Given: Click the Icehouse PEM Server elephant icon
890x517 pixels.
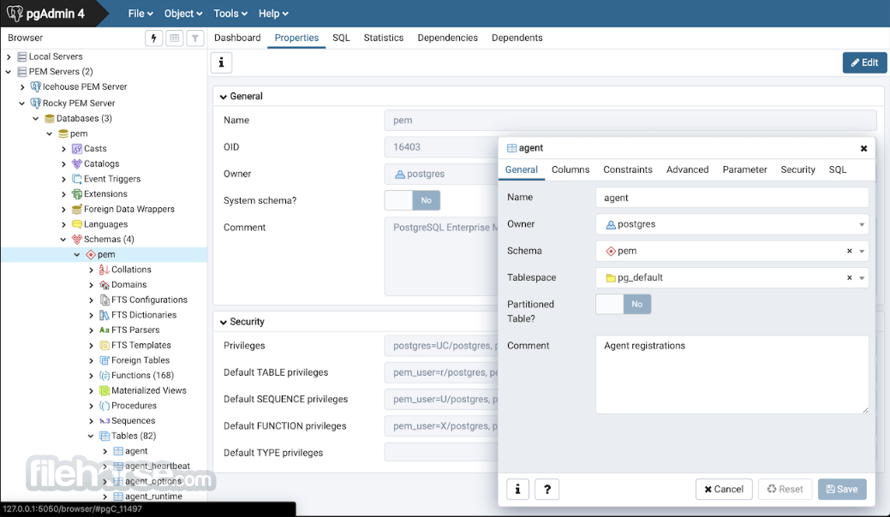Looking at the screenshot, I should pos(35,86).
